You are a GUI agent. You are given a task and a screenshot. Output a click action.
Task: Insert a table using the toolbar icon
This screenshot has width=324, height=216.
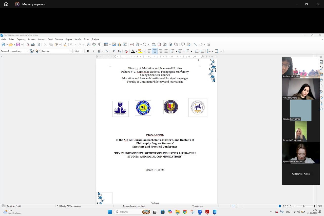pos(106,45)
